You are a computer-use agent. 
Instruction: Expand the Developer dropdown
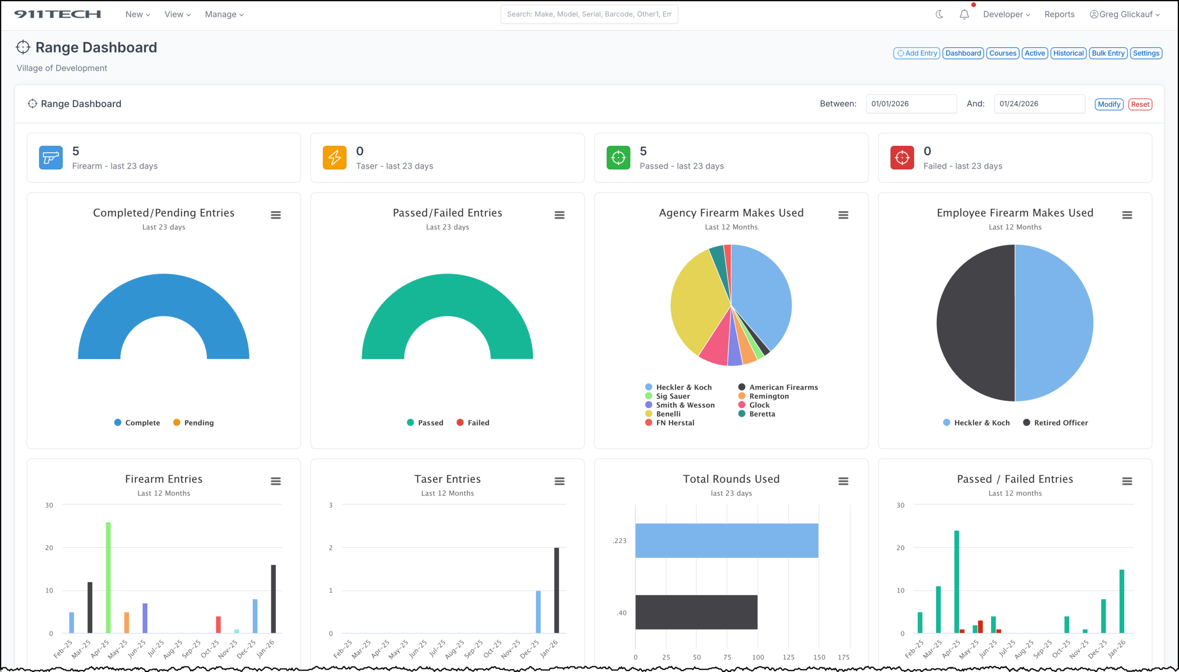[x=1006, y=14]
